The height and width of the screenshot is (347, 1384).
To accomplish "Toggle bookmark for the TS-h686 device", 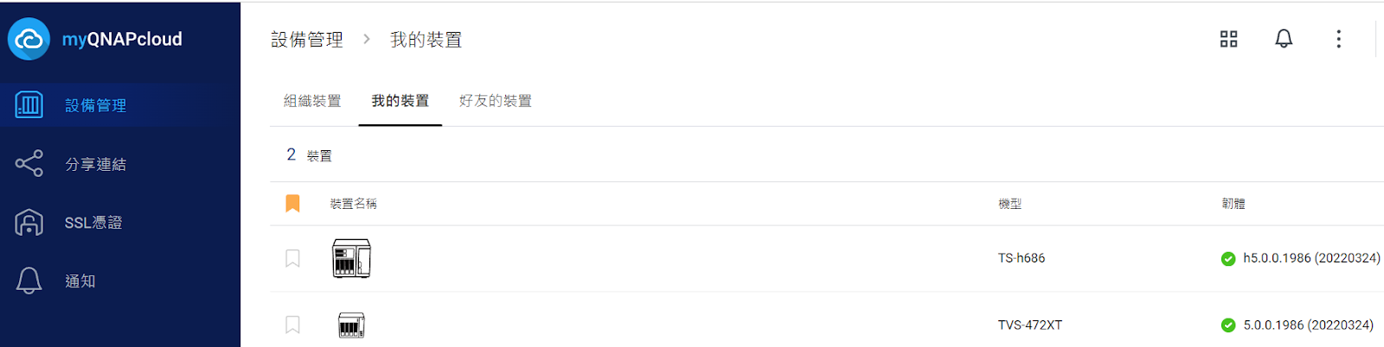I will [292, 258].
